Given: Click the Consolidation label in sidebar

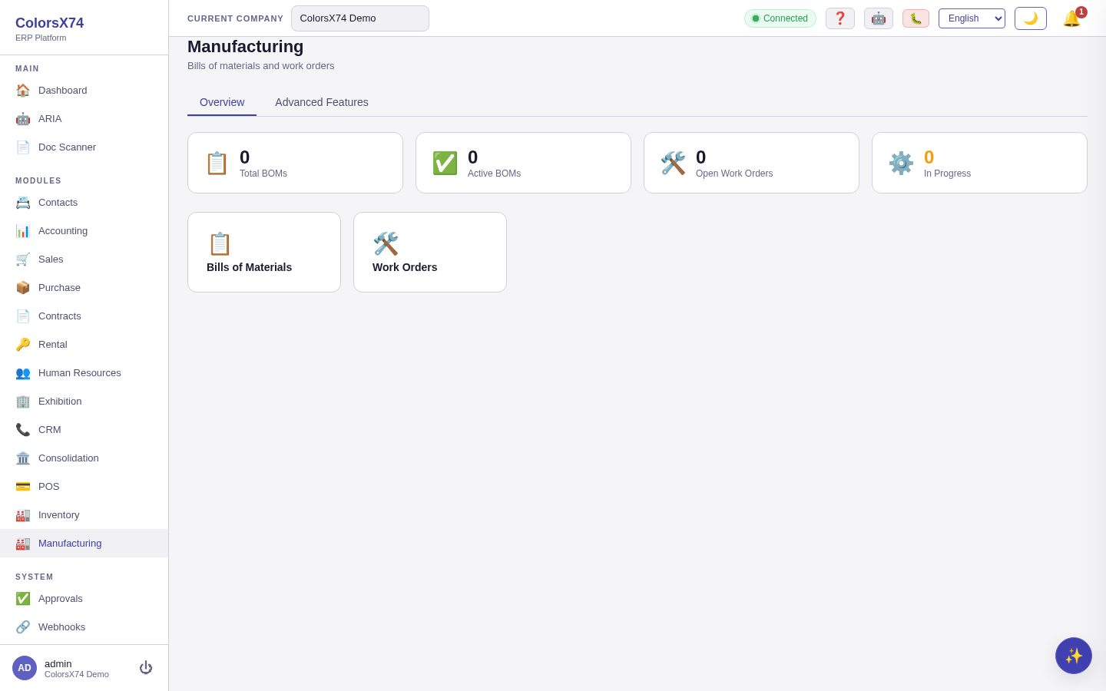Looking at the screenshot, I should click(68, 458).
